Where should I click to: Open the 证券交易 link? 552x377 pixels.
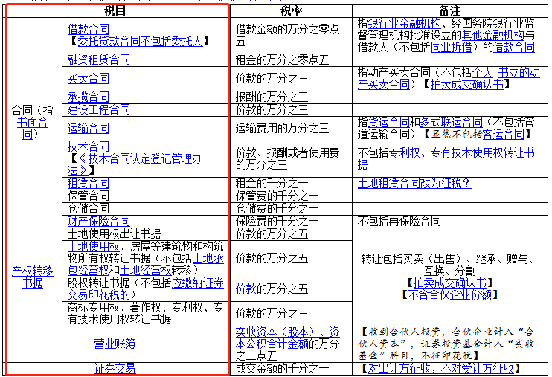115,368
